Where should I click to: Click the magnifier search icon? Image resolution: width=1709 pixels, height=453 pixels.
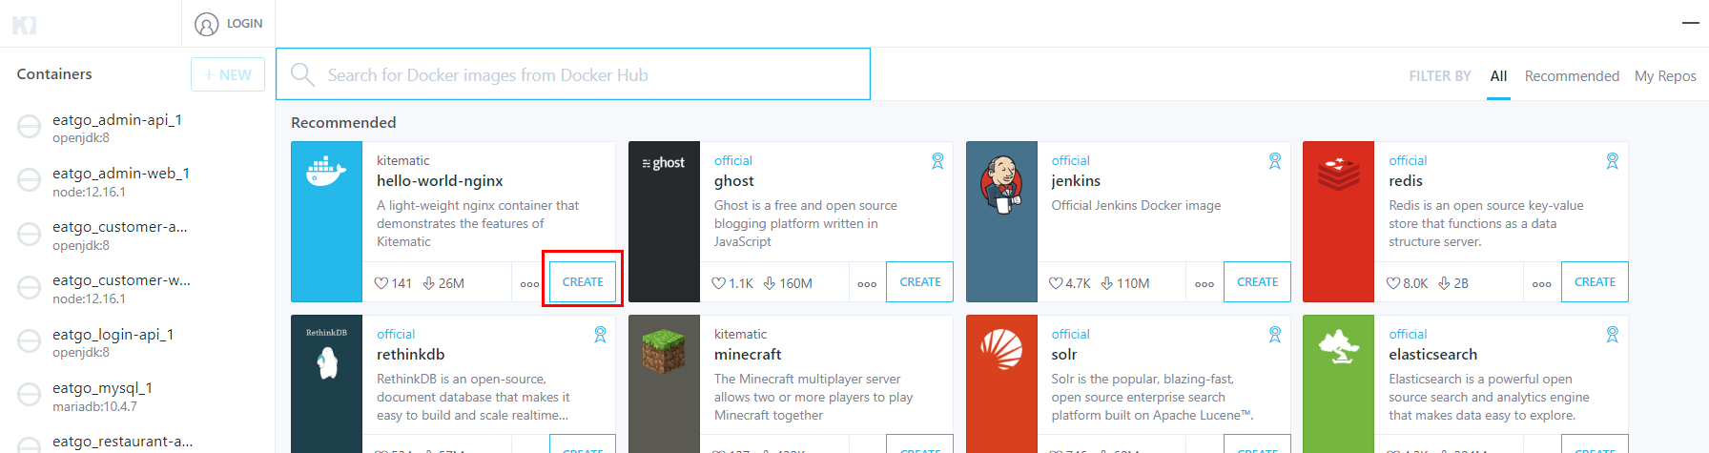tap(302, 74)
